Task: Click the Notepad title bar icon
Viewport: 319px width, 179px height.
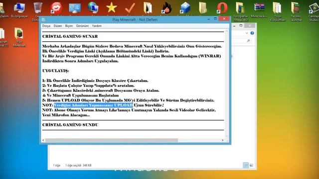Action: [43, 20]
